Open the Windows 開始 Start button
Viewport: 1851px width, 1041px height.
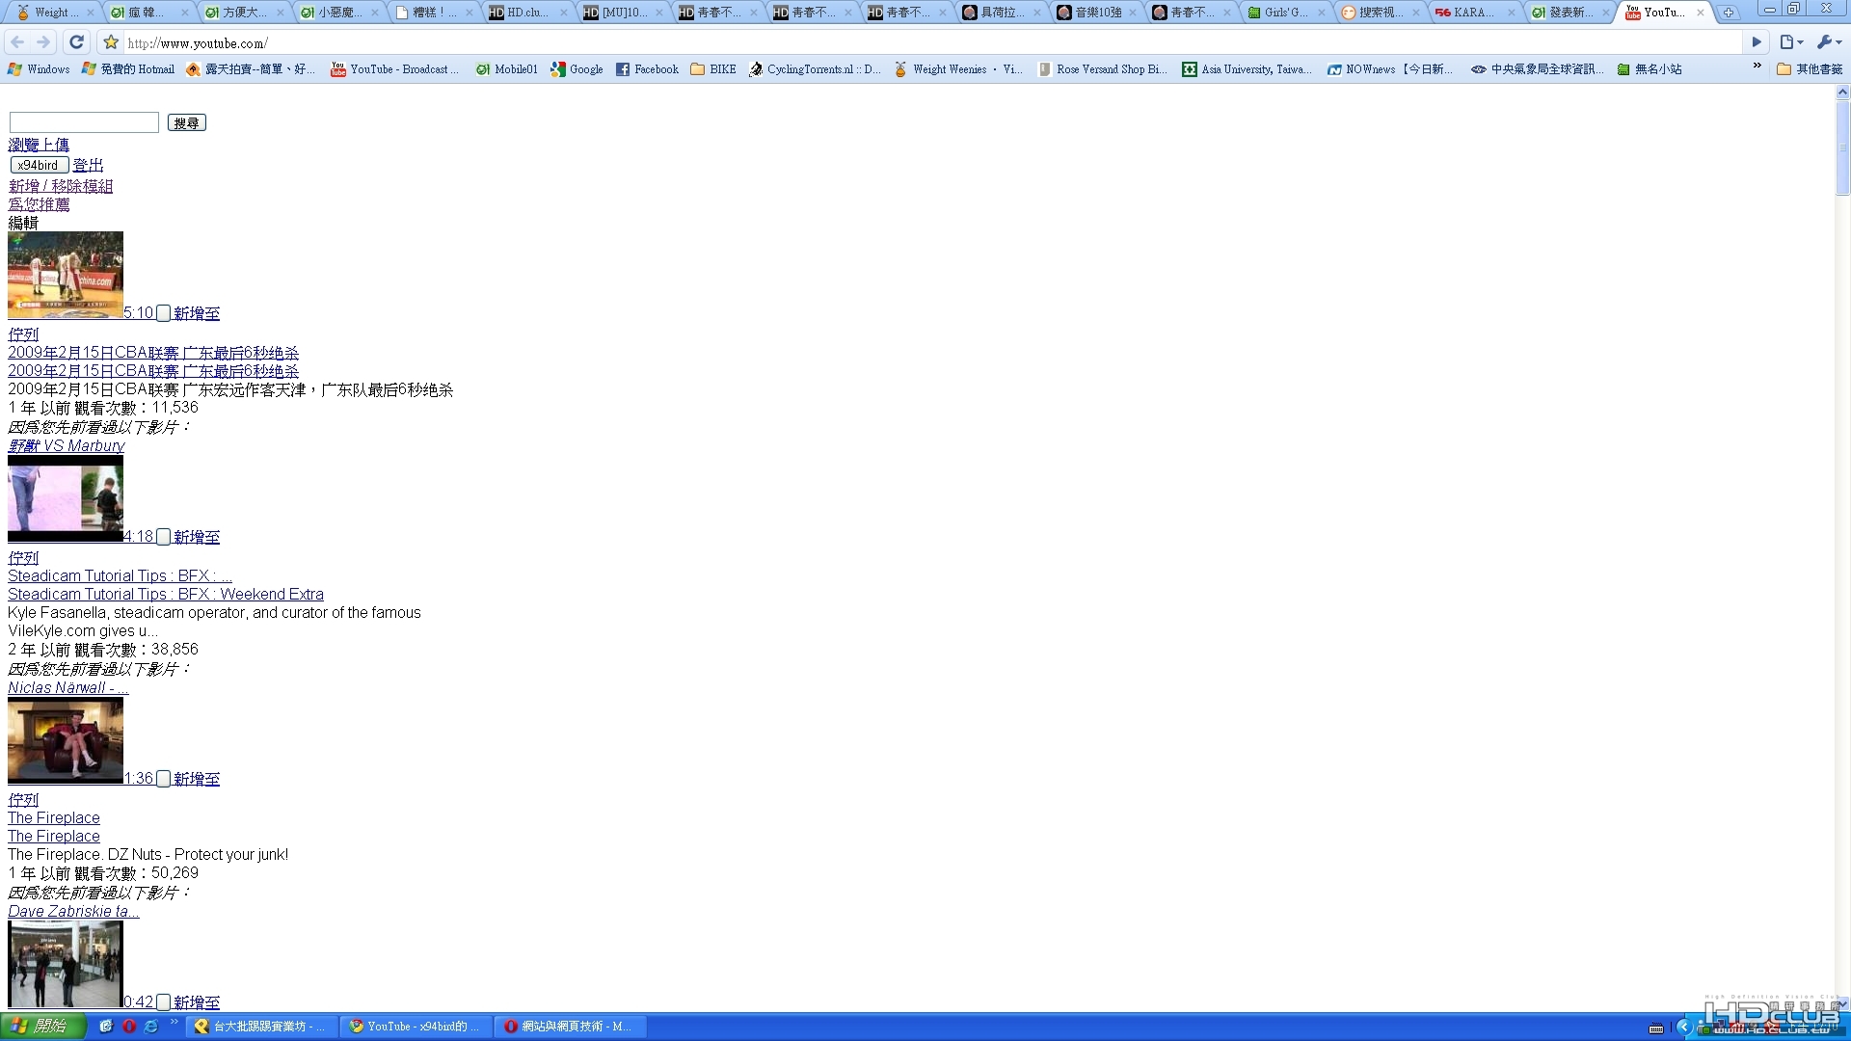click(x=42, y=1027)
